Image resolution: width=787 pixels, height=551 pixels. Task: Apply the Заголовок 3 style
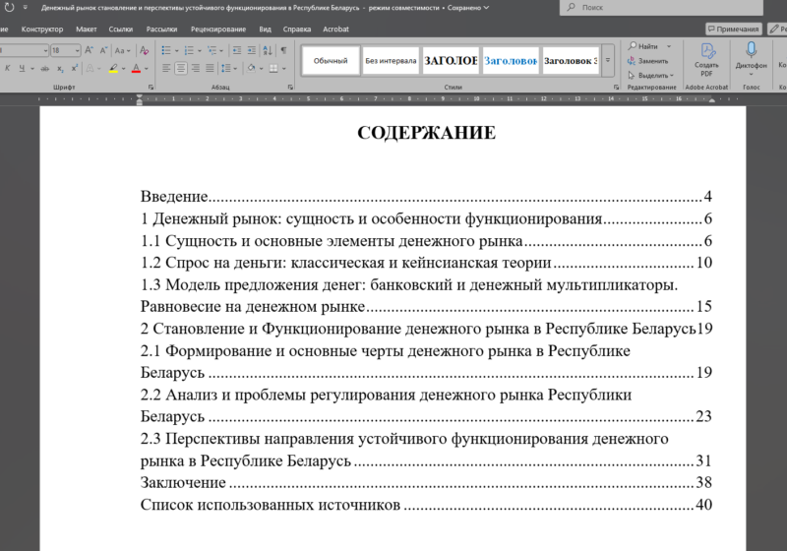click(x=571, y=60)
